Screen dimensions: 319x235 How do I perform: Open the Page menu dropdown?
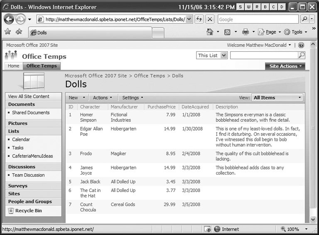click(x=269, y=32)
